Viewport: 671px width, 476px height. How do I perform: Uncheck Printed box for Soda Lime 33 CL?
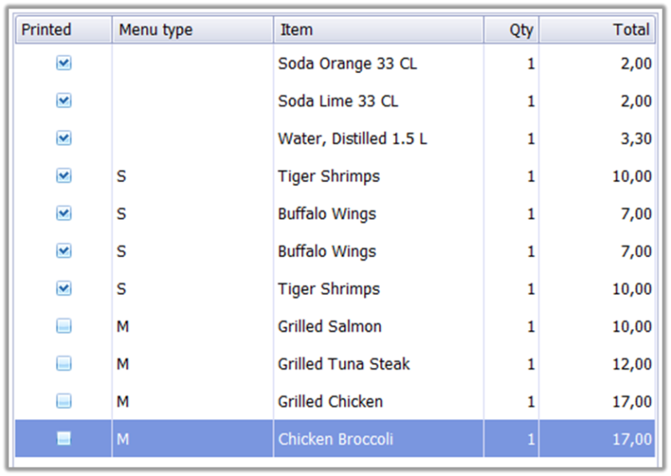[64, 101]
